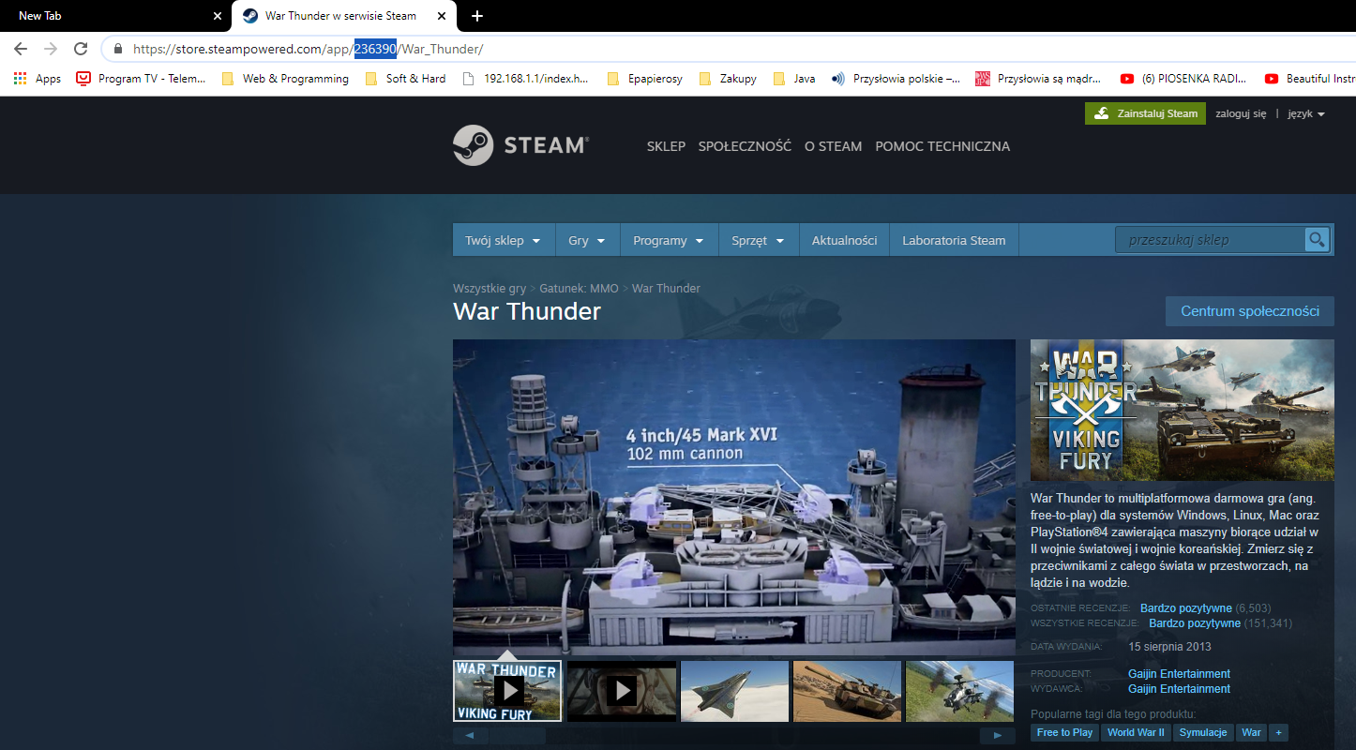Reload the page with the refresh icon
The width and height of the screenshot is (1356, 750).
tap(81, 49)
